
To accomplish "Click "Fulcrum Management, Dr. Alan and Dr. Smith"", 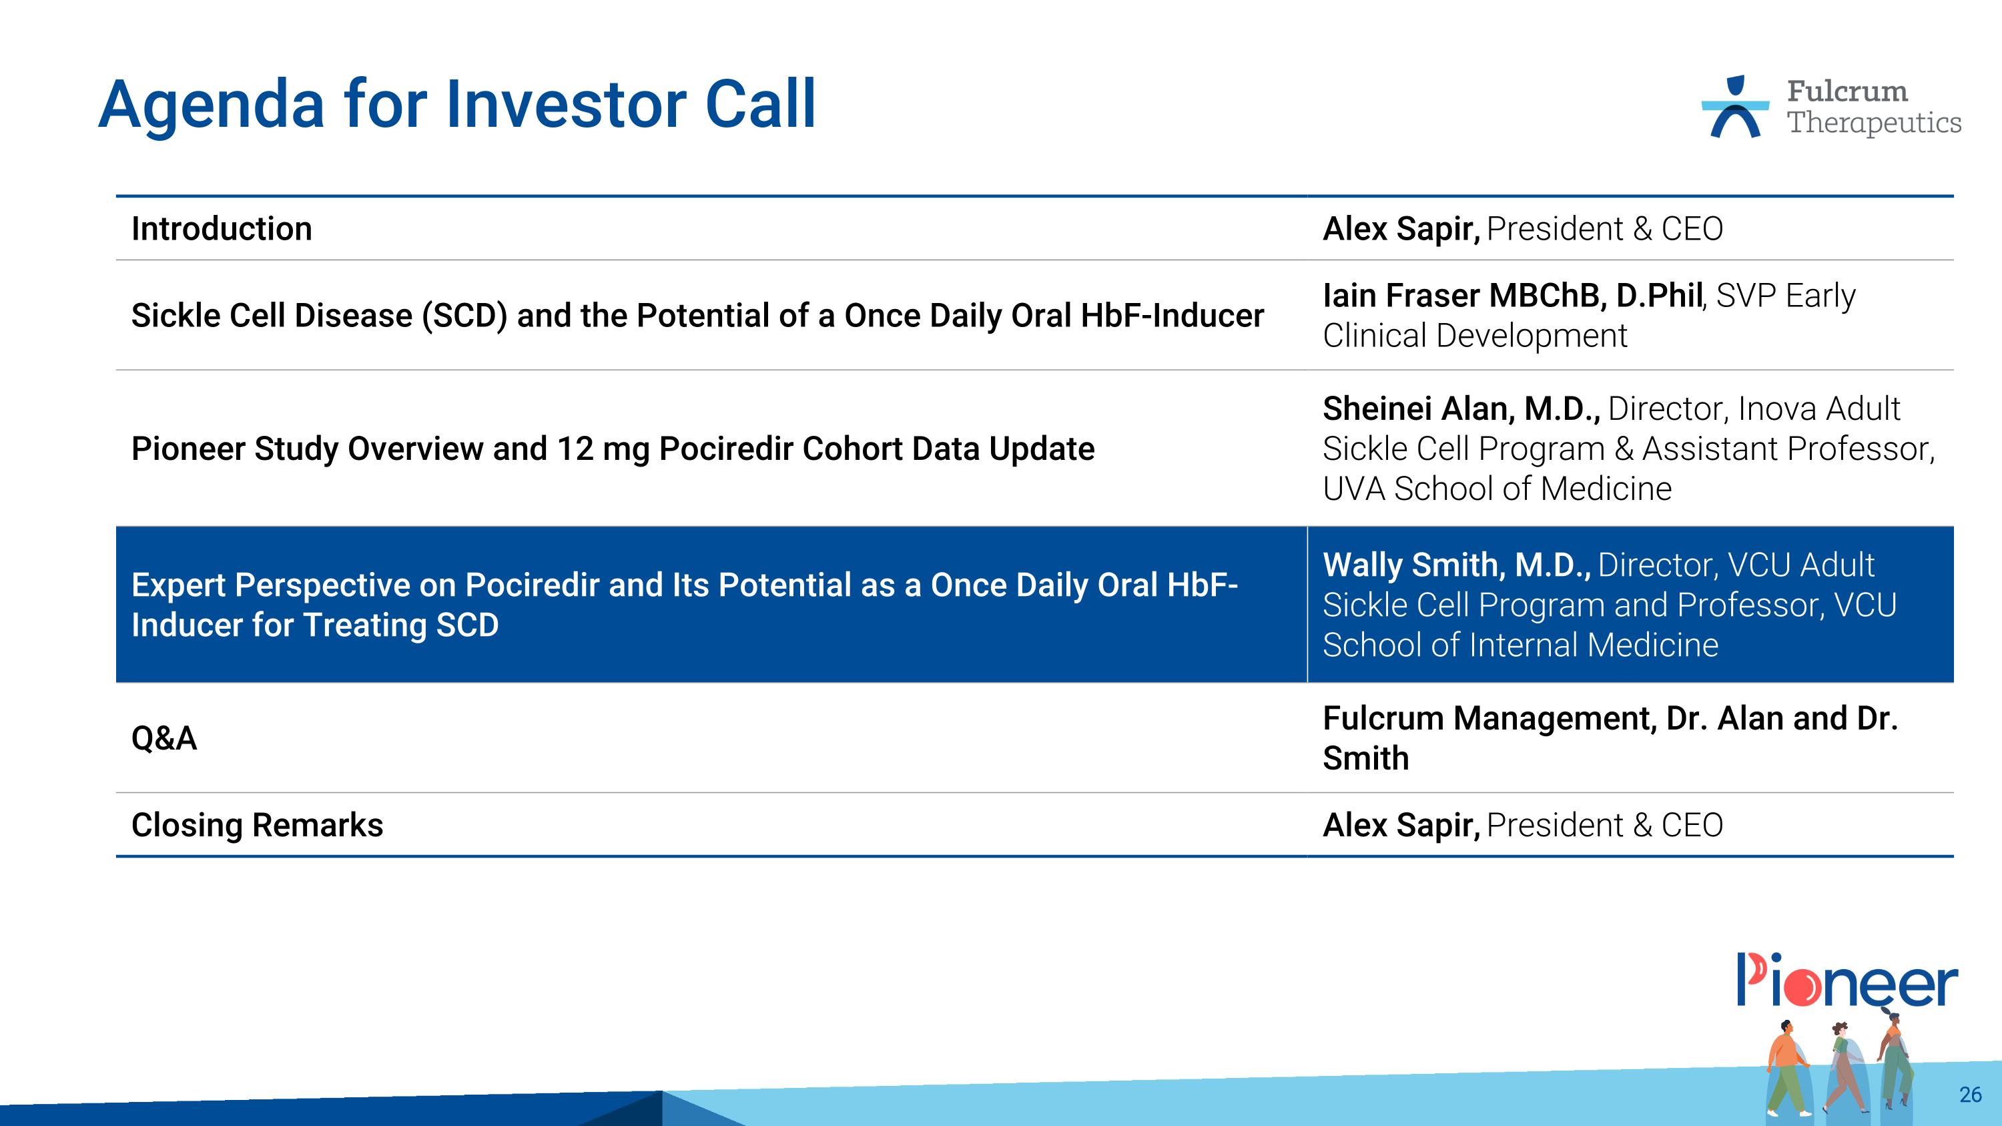I will click(1610, 738).
